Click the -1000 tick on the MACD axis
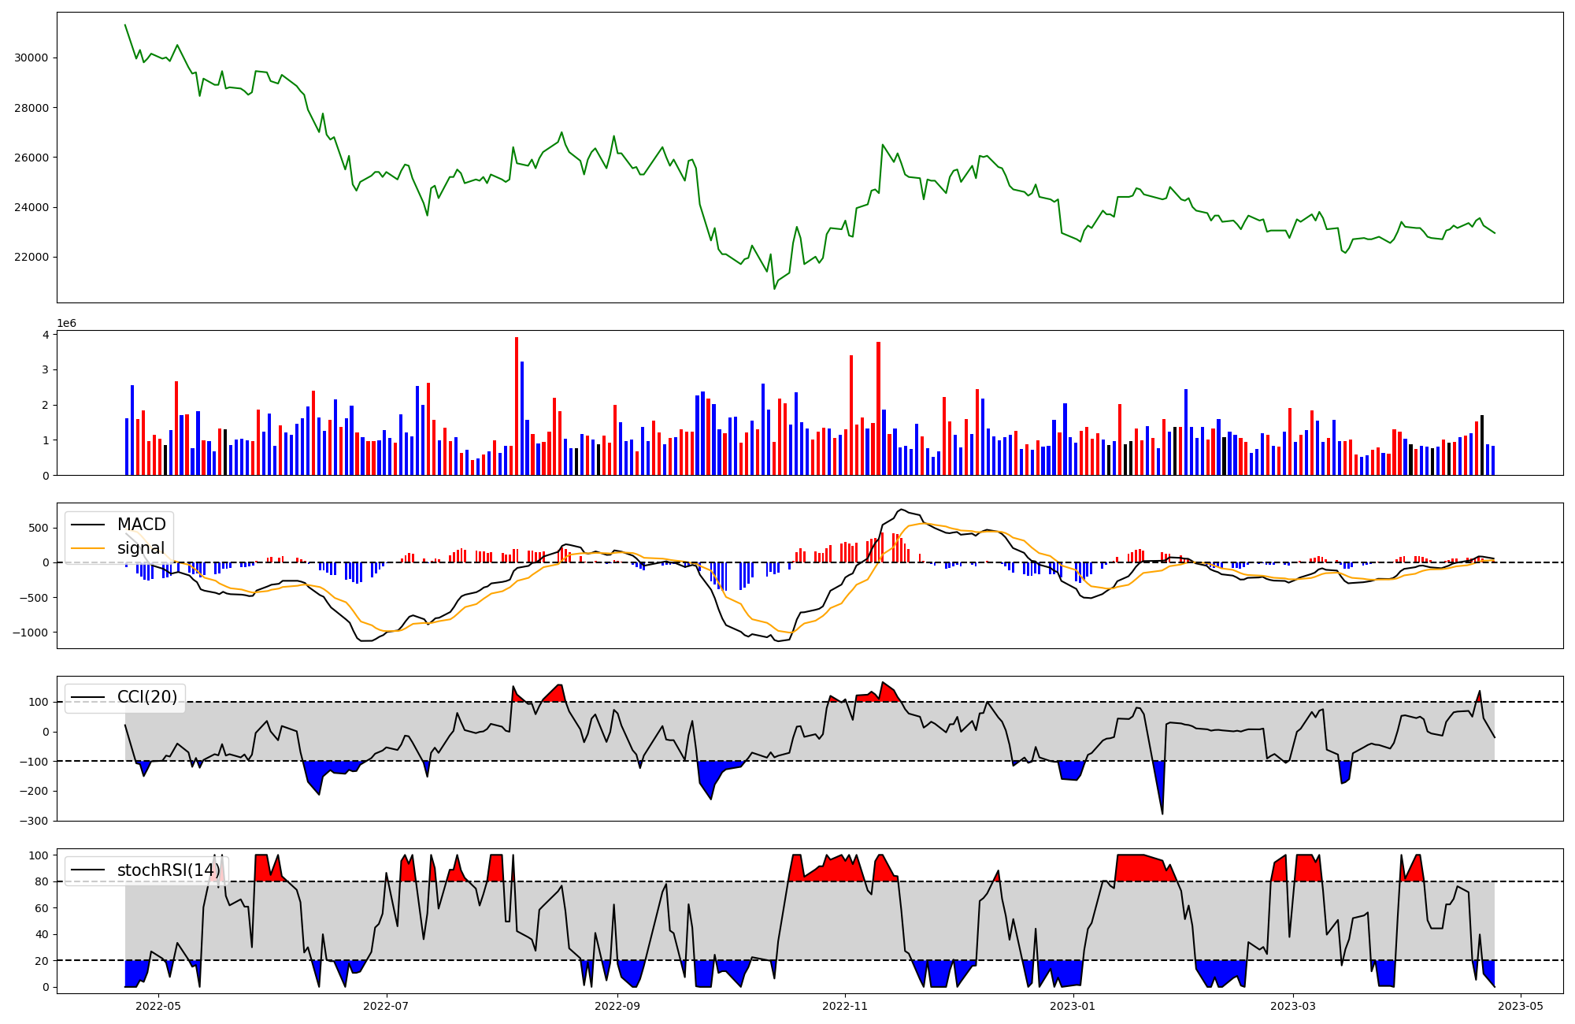Screen dimensions: 1575x1024 (31, 633)
